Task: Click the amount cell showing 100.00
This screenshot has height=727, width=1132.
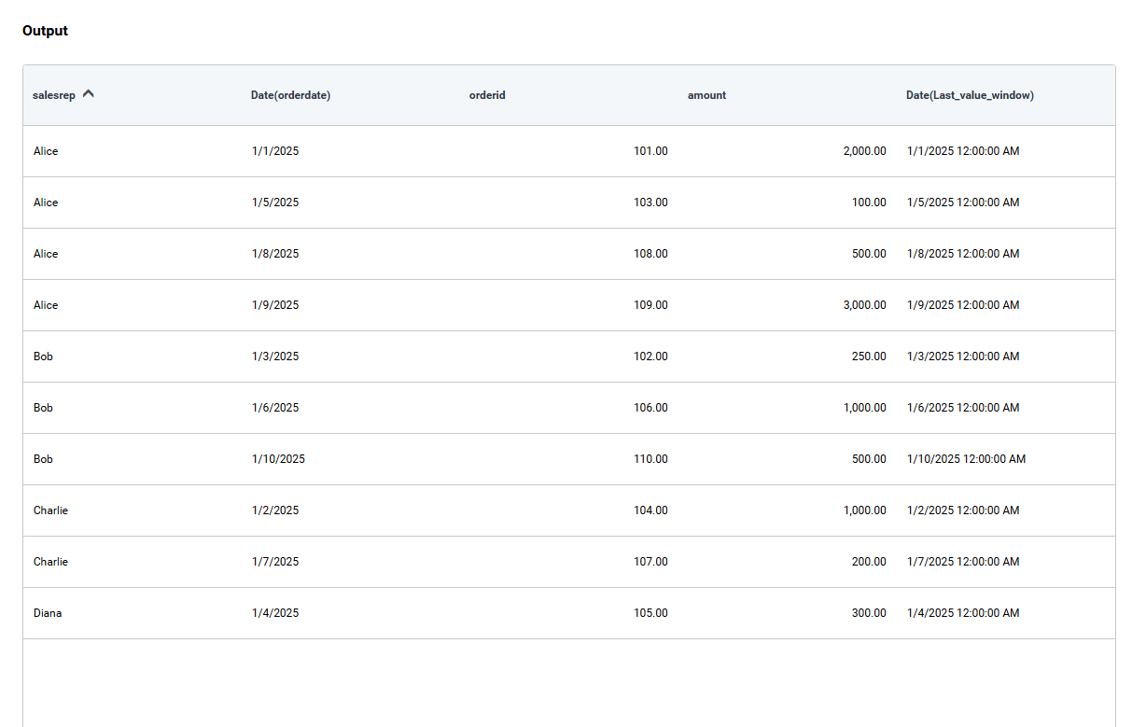Action: (869, 202)
